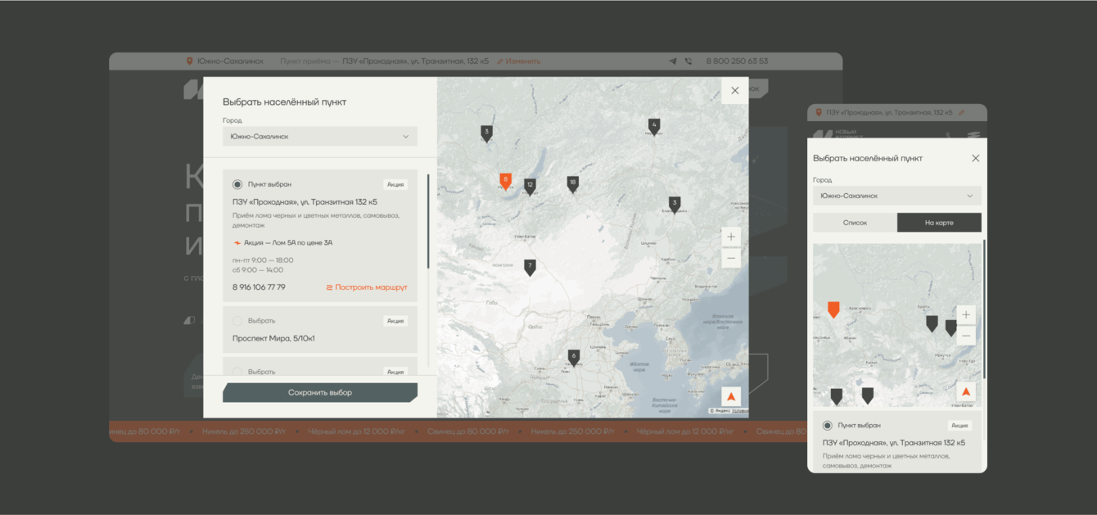Viewport: 1097px width, 515px height.
Task: Click Акция badge on desktop ПЗУ «Проходная» card
Action: click(395, 185)
